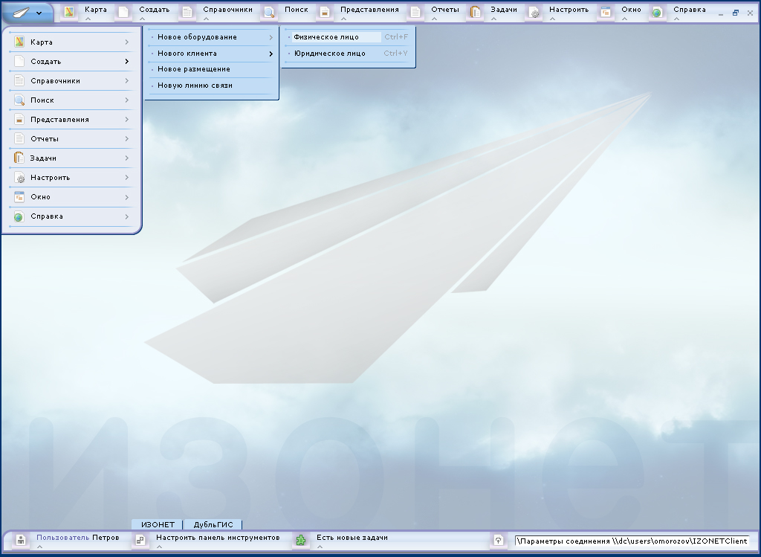Click the user save icon beside Пользователь
Screen dimensions: 761x557
[21, 541]
